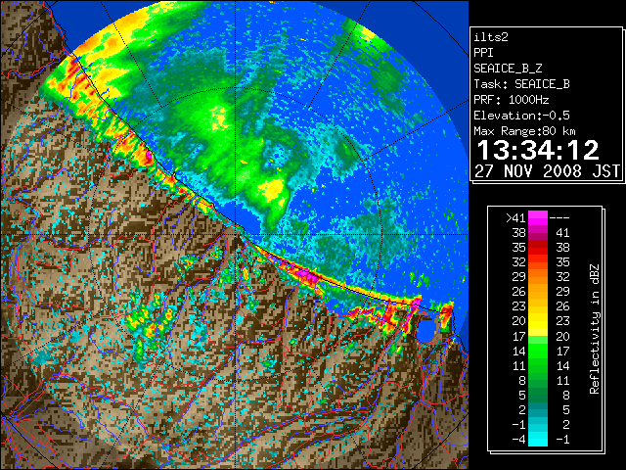Pick the cyan -4 to -1 dBZ swatch
This screenshot has height=470, width=626.
(538, 440)
